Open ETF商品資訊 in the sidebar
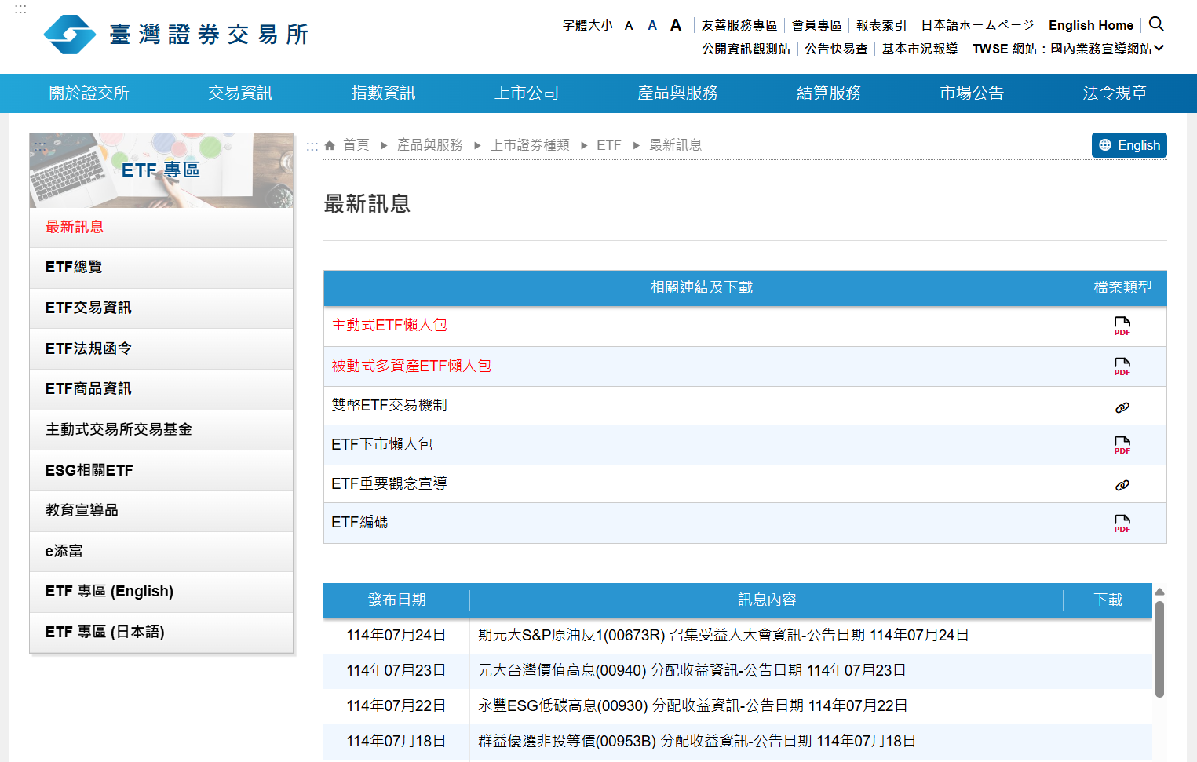 coord(89,388)
